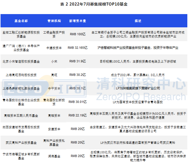
Task: Select fund name '宁波市海曙区城乡有机更新基金'
Action: 21,156
